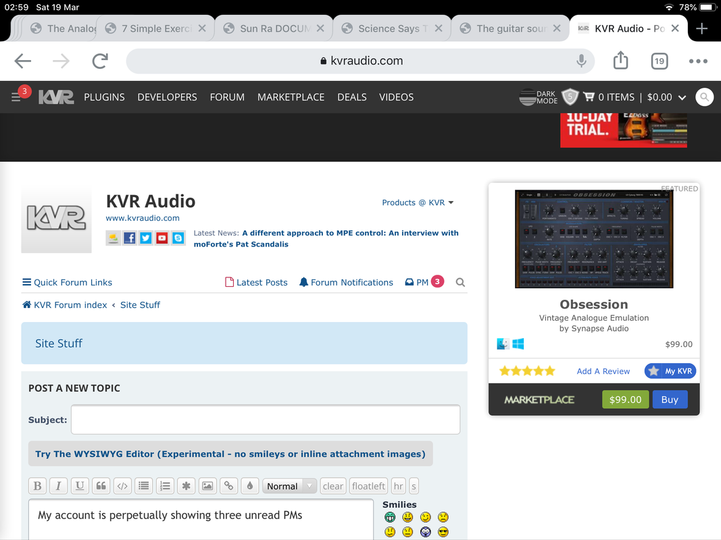
Task: Insert numbered list
Action: point(165,486)
